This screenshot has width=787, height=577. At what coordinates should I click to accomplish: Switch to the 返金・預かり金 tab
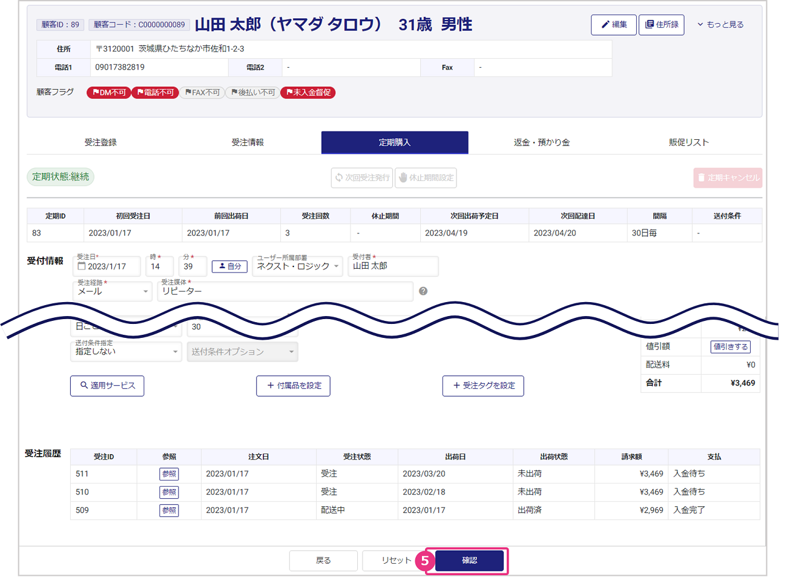(x=541, y=142)
